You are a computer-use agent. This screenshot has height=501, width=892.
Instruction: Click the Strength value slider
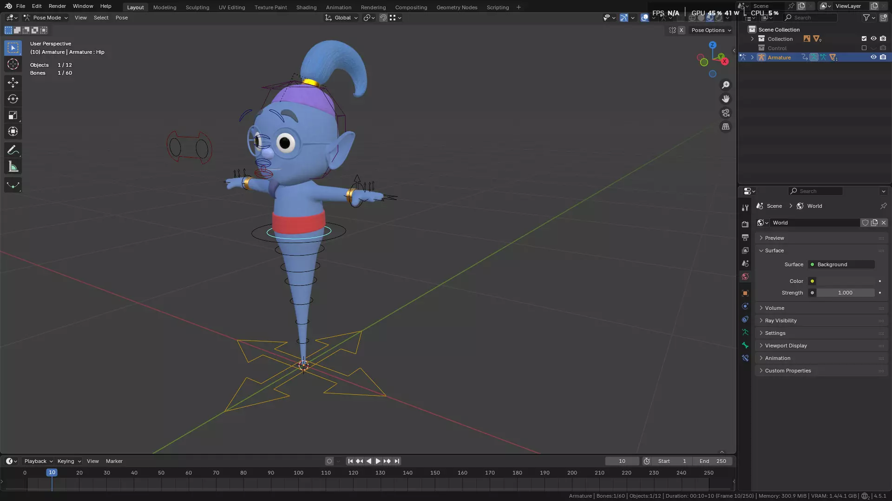tap(846, 293)
